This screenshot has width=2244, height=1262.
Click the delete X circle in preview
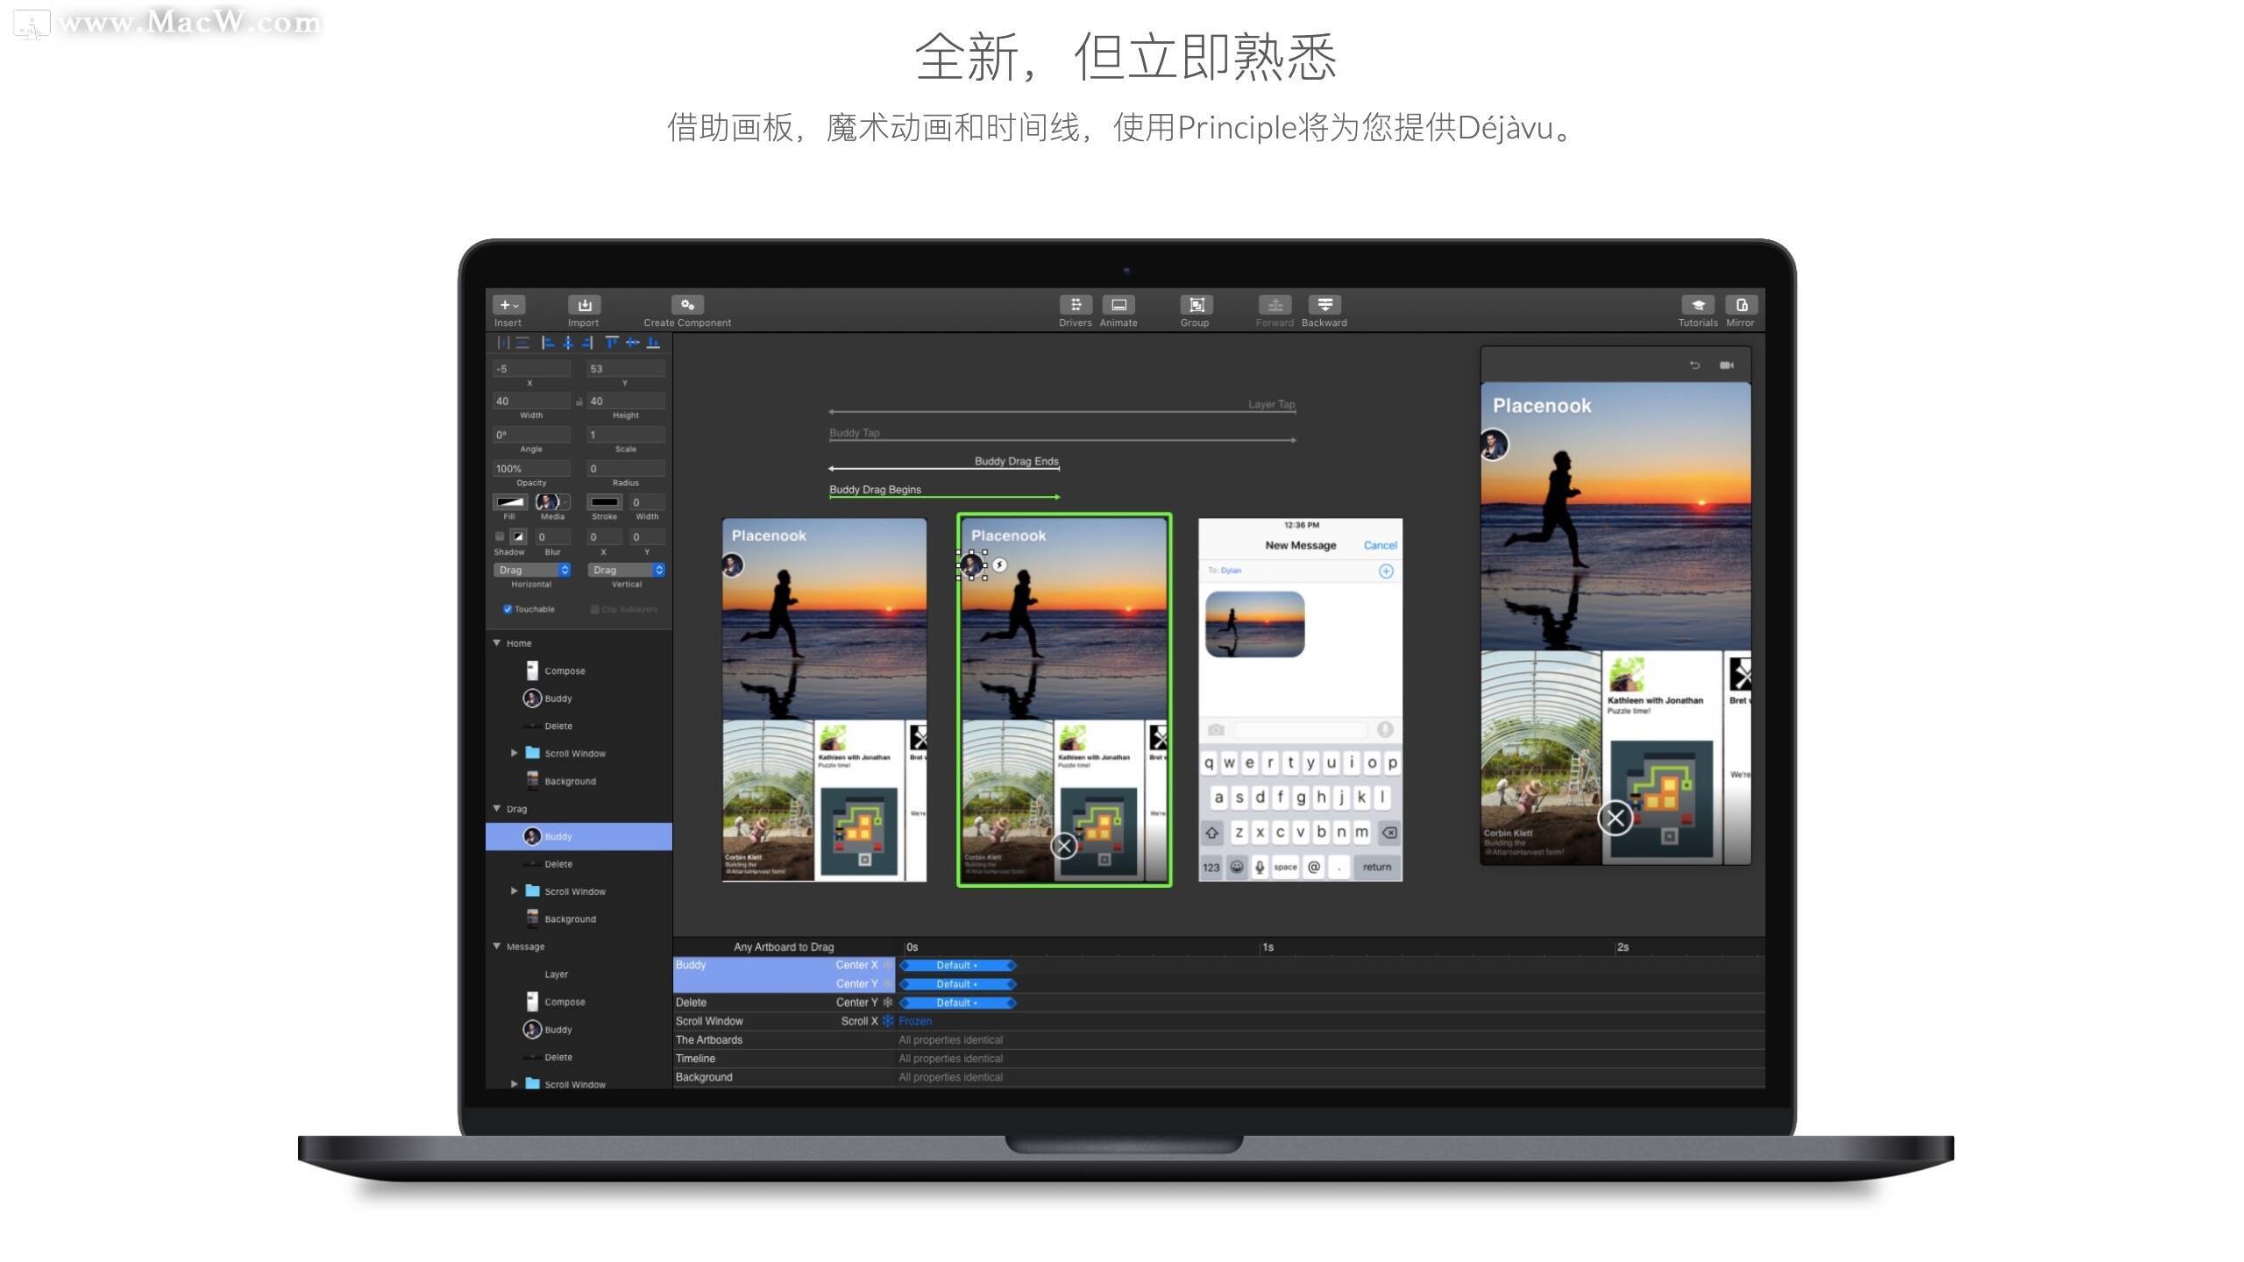[x=1616, y=819]
